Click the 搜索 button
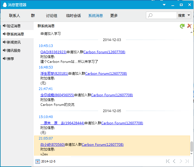194x167 pixels. tap(182, 16)
